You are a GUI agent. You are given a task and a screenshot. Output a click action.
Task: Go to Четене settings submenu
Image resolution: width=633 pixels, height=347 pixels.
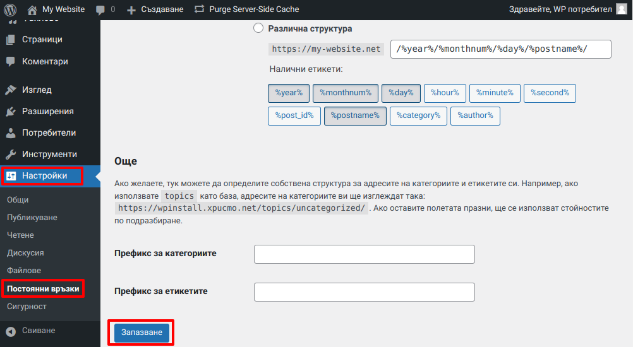20,235
